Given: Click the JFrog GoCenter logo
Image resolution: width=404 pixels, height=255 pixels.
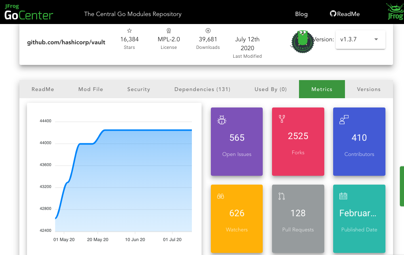Looking at the screenshot, I should pyautogui.click(x=29, y=12).
